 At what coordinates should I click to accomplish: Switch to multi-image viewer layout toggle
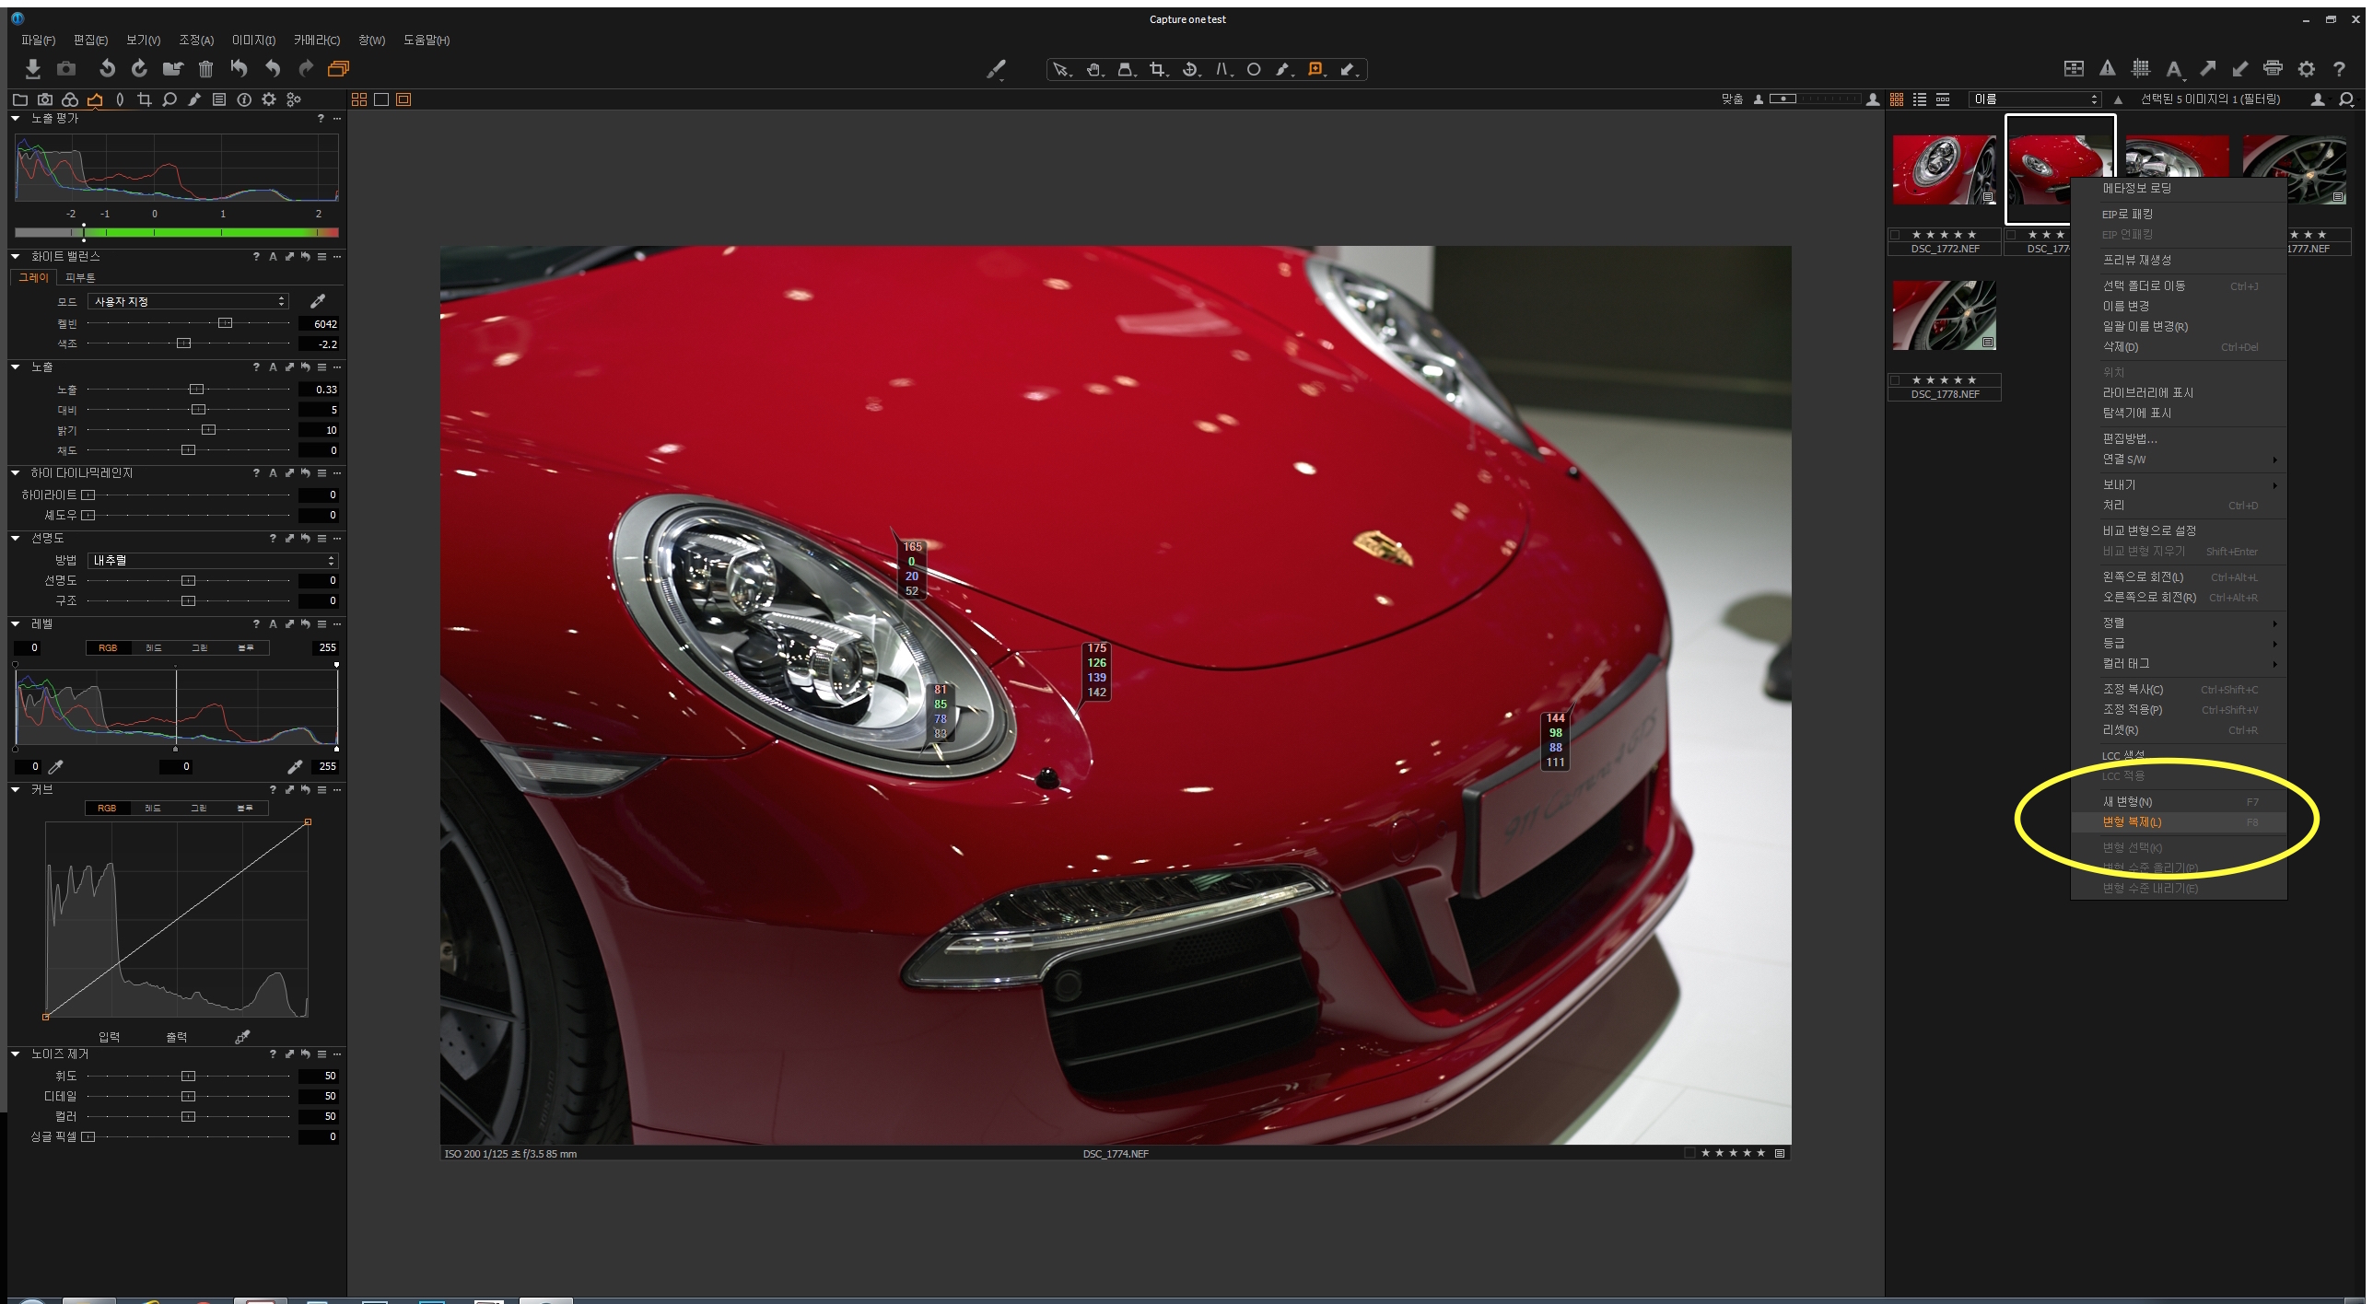pyautogui.click(x=359, y=99)
